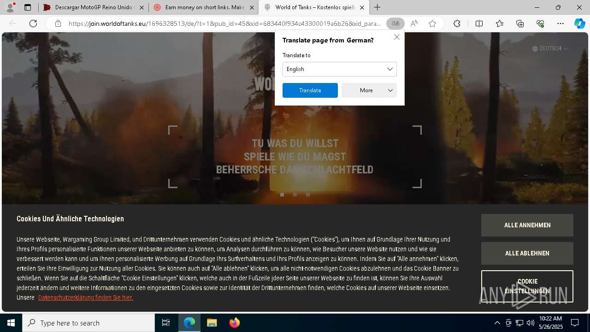Close the Descargar MotoGP tab
Viewport: 590px width, 332px height.
[x=142, y=7]
